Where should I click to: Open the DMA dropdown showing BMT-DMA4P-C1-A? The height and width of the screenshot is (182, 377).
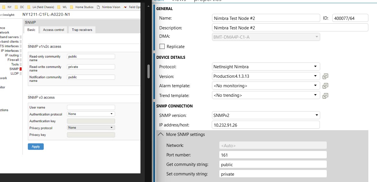coord(266,37)
